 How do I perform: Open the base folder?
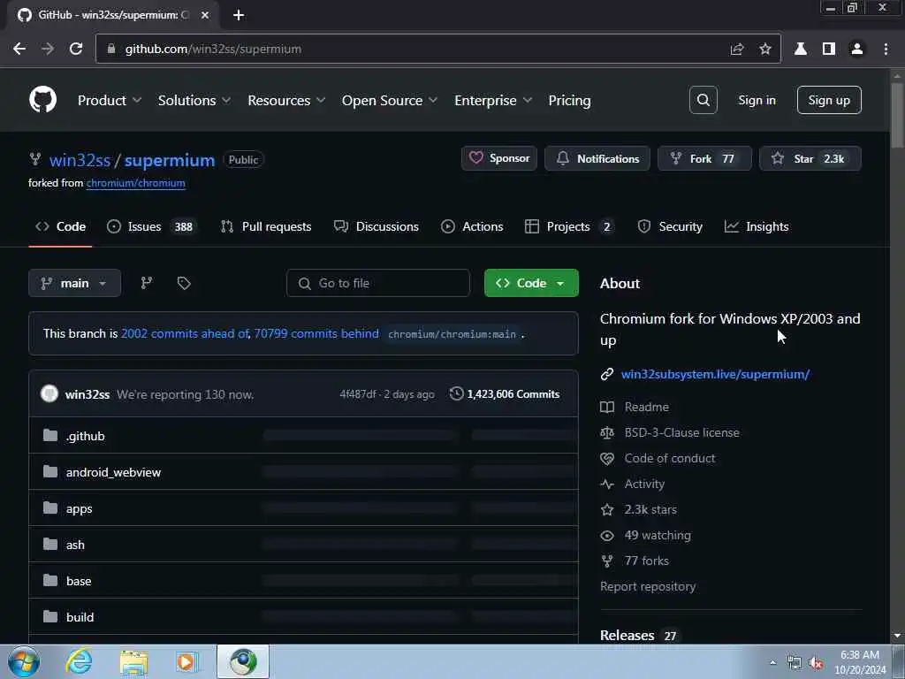[x=79, y=581]
